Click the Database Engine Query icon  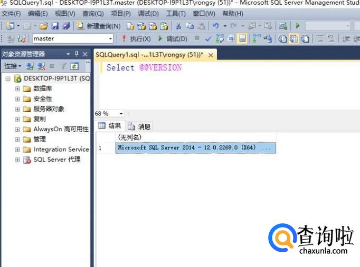pyautogui.click(x=130, y=26)
